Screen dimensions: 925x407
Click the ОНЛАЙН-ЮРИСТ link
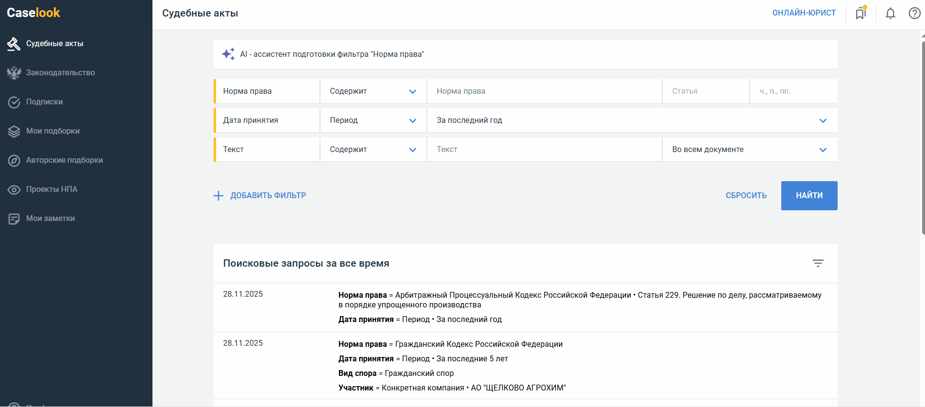804,13
